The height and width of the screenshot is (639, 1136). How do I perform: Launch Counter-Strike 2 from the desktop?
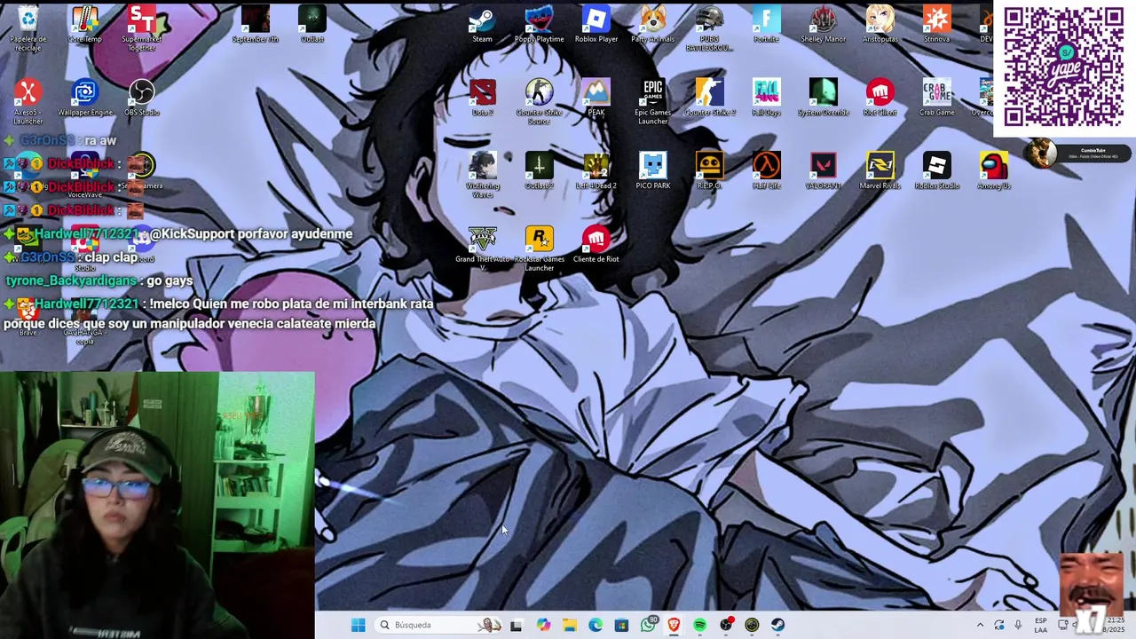point(709,98)
